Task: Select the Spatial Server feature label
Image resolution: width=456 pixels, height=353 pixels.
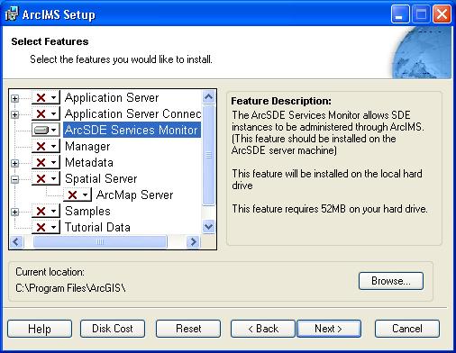Action: (101, 179)
